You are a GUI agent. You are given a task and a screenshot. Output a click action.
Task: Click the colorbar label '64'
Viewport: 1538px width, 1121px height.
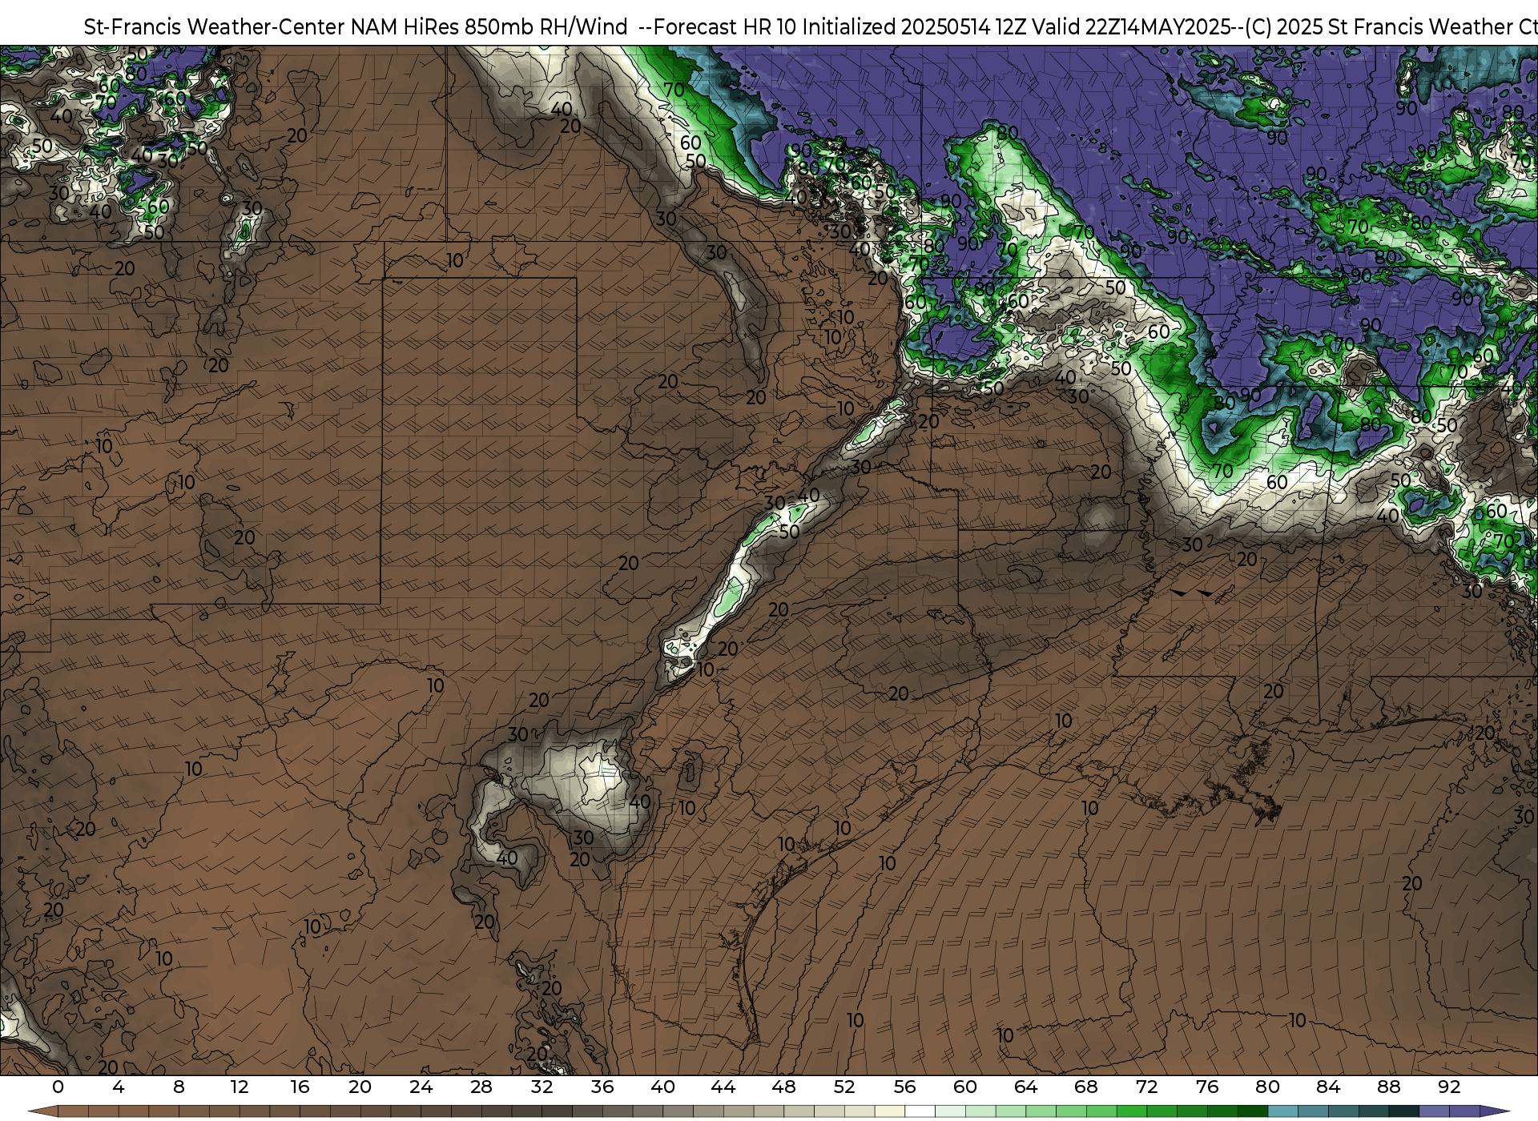coord(1025,1087)
